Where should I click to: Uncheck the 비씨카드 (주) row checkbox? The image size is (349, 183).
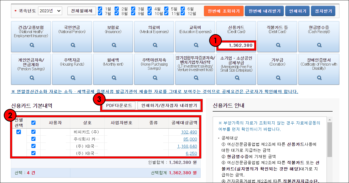(x=33, y=132)
